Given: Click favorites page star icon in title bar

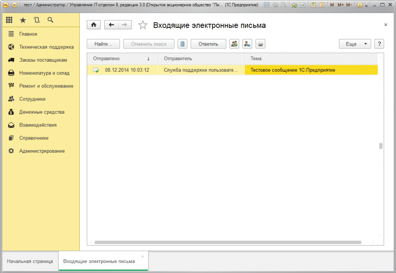Looking at the screenshot, I should [303, 5].
